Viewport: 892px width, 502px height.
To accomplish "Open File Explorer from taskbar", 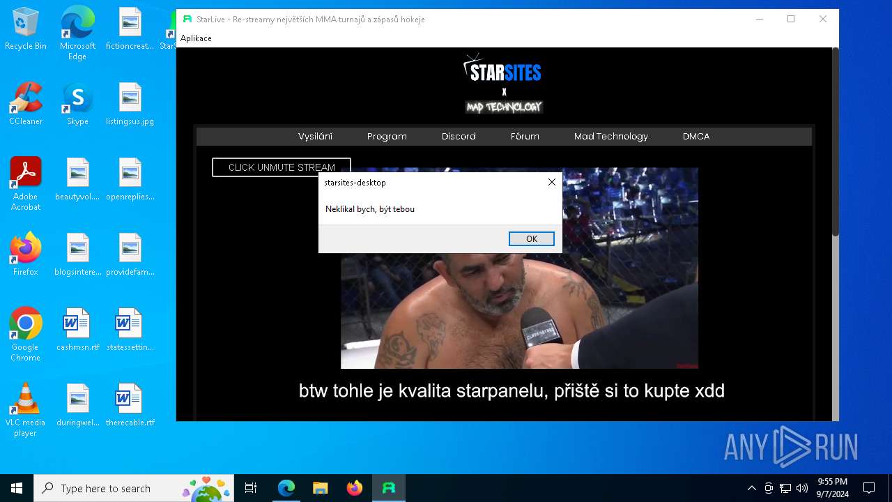I will (320, 488).
